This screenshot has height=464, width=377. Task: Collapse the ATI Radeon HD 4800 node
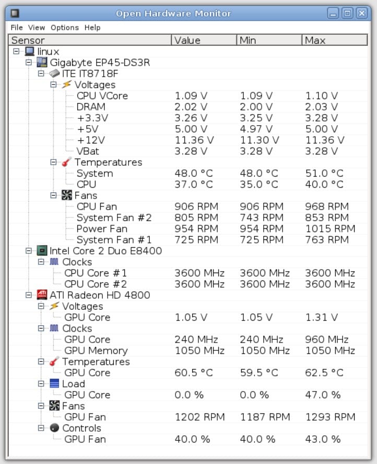pyautogui.click(x=29, y=295)
